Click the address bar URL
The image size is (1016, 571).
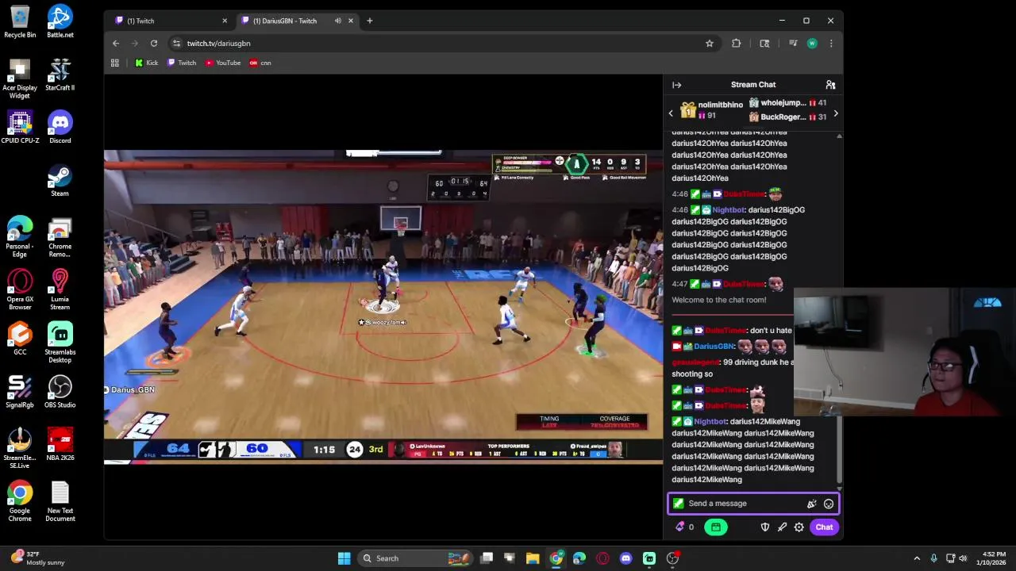click(219, 44)
